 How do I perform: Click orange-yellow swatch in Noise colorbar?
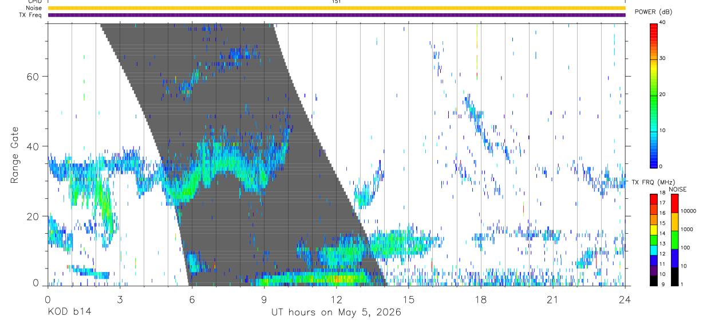[x=674, y=222]
